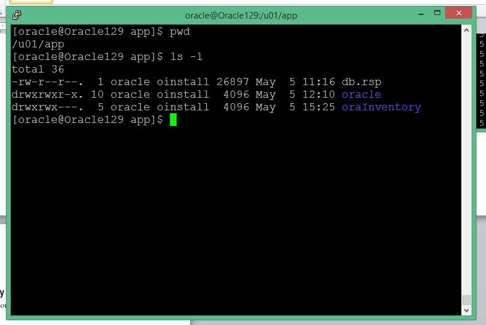Click the drwxrwxr-x. permissions string
This screenshot has width=486, height=325.
(x=47, y=94)
